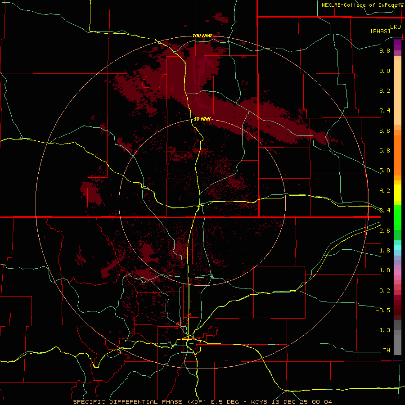This screenshot has width=405, height=405.
Task: Click the [PHAS] units label
Action: pyautogui.click(x=380, y=31)
